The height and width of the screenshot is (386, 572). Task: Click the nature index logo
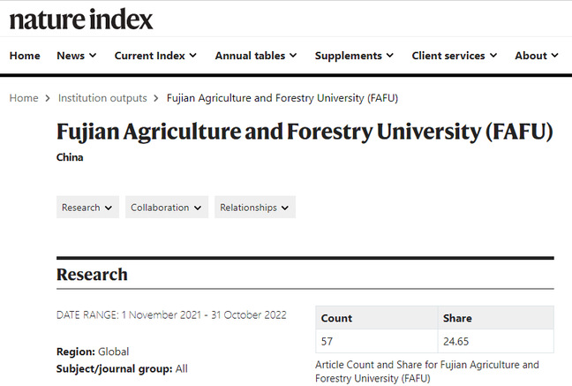81,19
